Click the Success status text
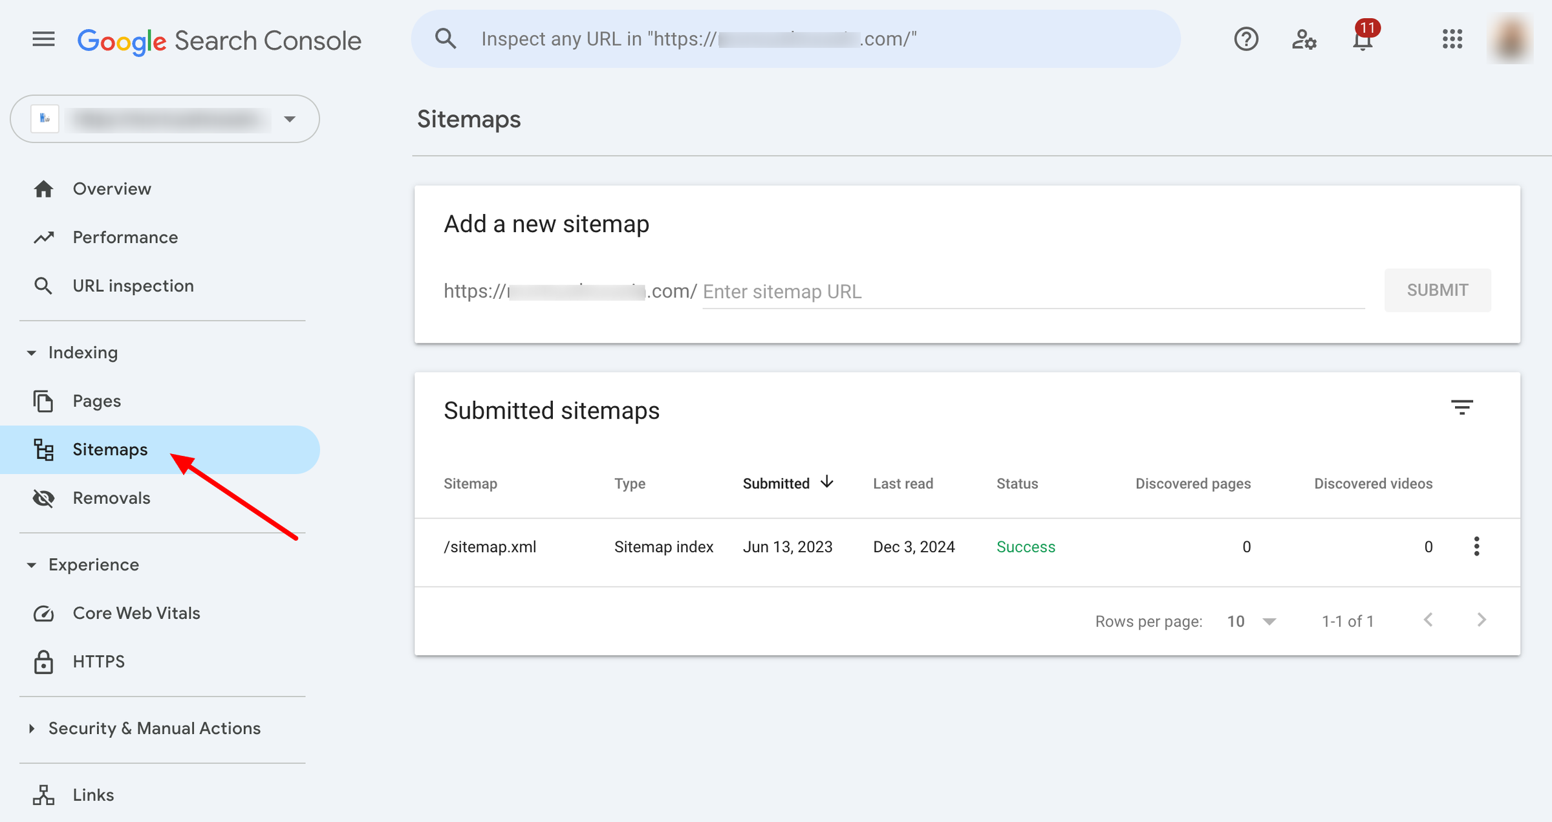The height and width of the screenshot is (822, 1552). point(1026,547)
